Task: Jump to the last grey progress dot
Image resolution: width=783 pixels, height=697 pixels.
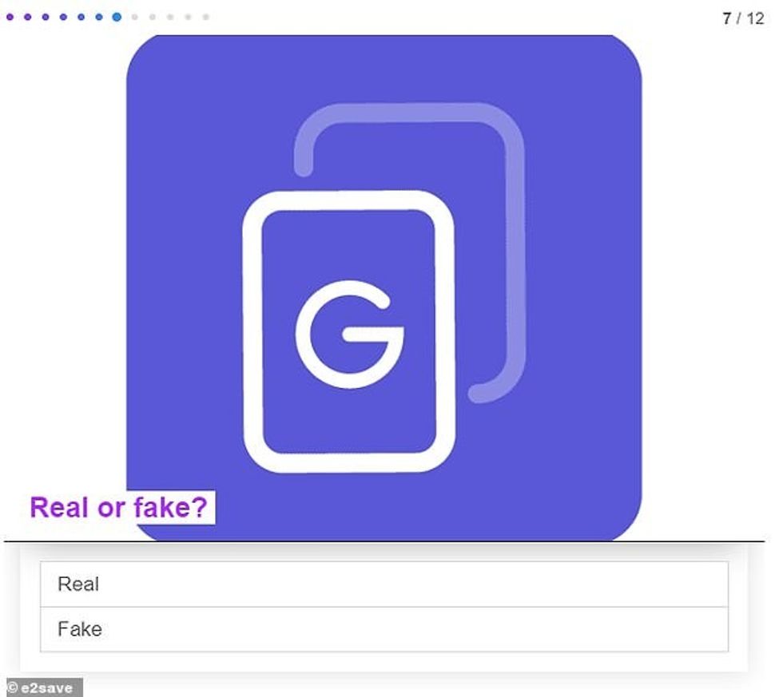Action: pyautogui.click(x=206, y=17)
